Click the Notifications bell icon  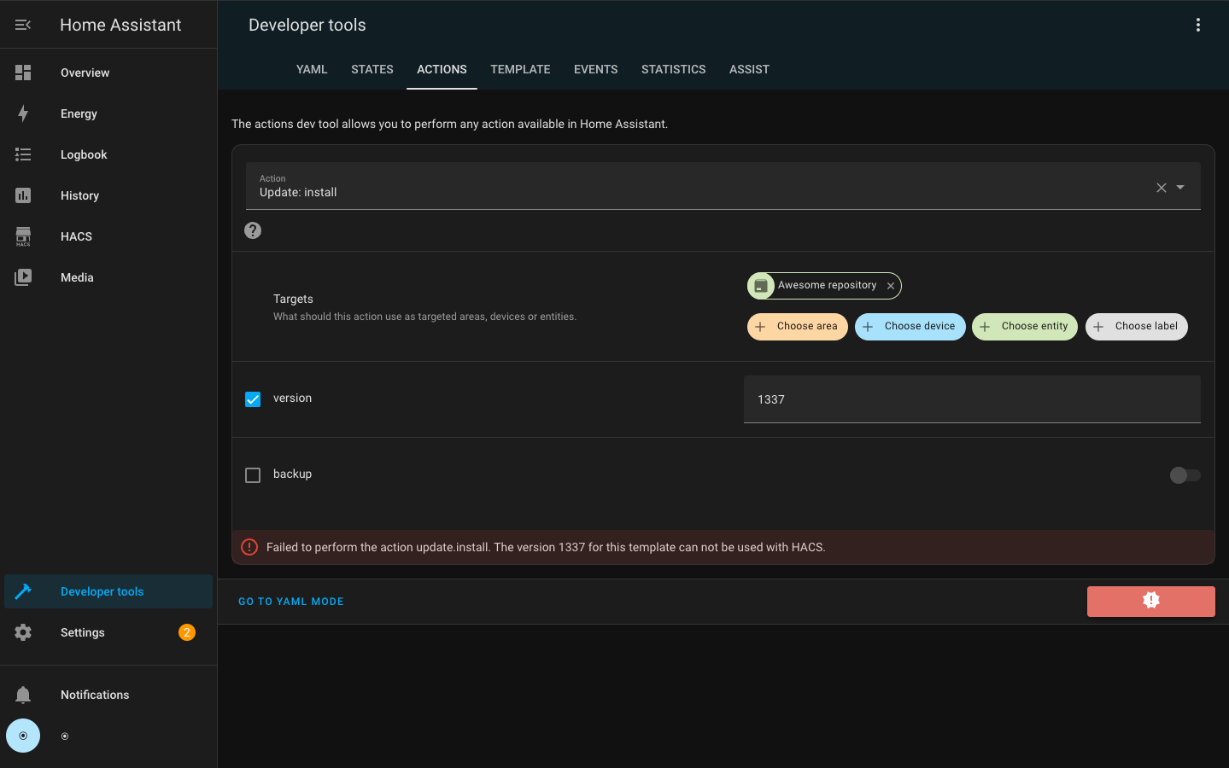click(23, 695)
